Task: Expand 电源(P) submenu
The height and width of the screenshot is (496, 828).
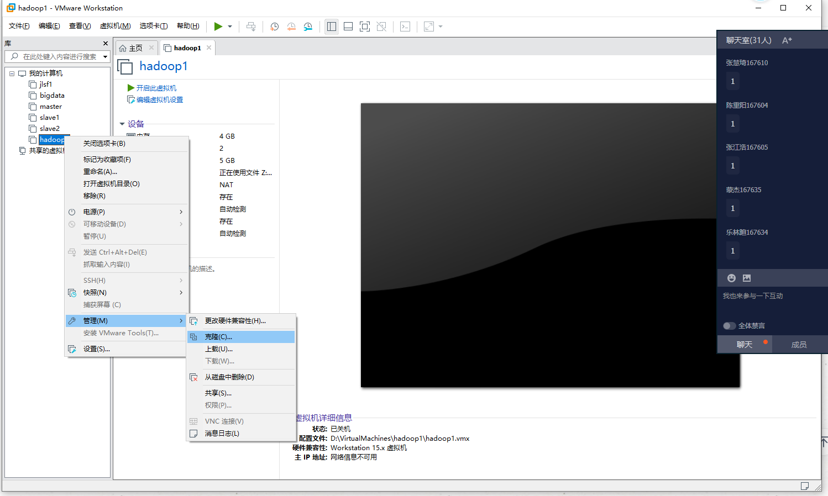Action: (x=127, y=212)
